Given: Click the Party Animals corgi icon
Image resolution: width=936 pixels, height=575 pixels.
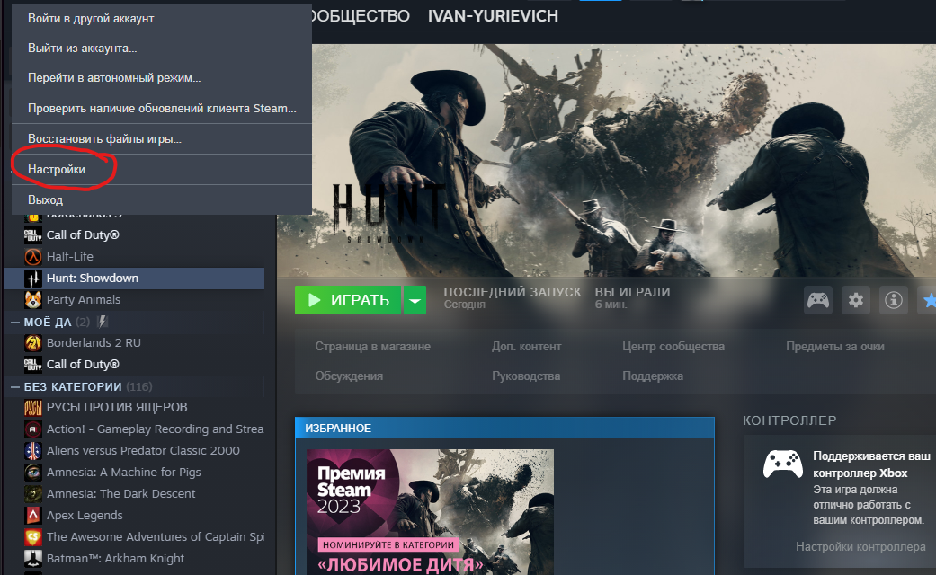Looking at the screenshot, I should (33, 300).
